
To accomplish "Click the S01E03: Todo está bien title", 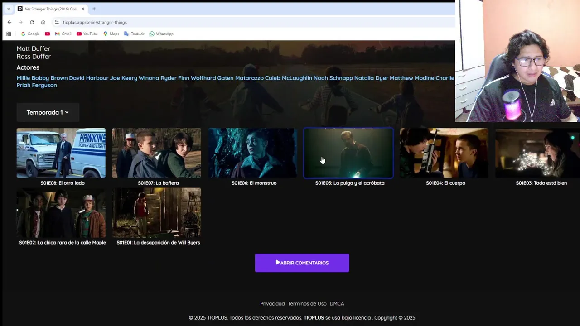I will 541,183.
